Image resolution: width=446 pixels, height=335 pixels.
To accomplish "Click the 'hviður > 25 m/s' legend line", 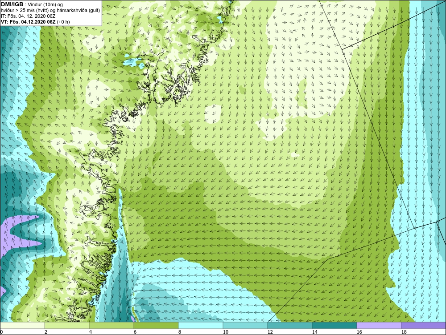I will pos(50,10).
